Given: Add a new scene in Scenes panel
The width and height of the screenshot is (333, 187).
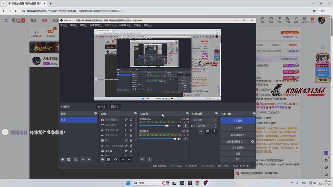Looking at the screenshot, I should pos(62,160).
